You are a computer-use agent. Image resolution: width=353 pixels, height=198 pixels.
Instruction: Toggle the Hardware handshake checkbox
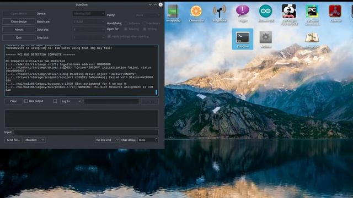(x=145, y=23)
